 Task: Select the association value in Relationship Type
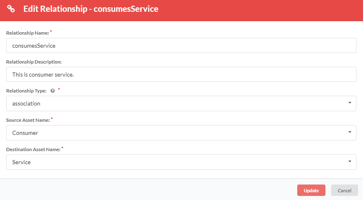pos(26,103)
